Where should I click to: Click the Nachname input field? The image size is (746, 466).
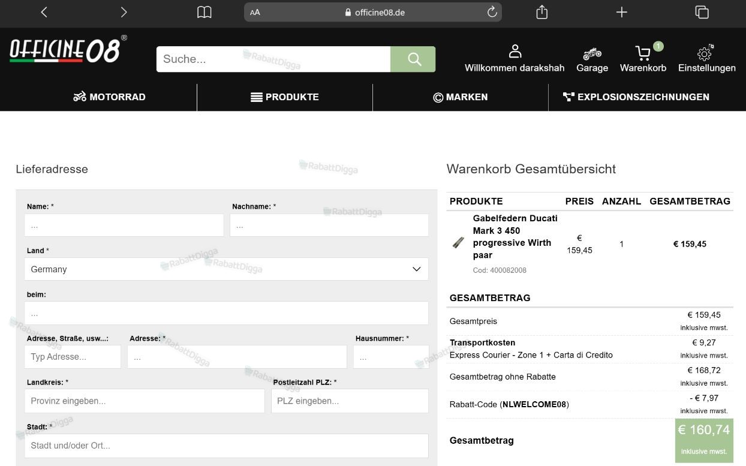click(329, 226)
